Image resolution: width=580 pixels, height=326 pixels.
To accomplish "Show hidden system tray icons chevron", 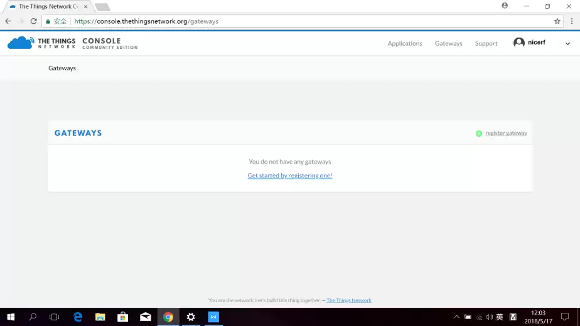I will point(456,317).
